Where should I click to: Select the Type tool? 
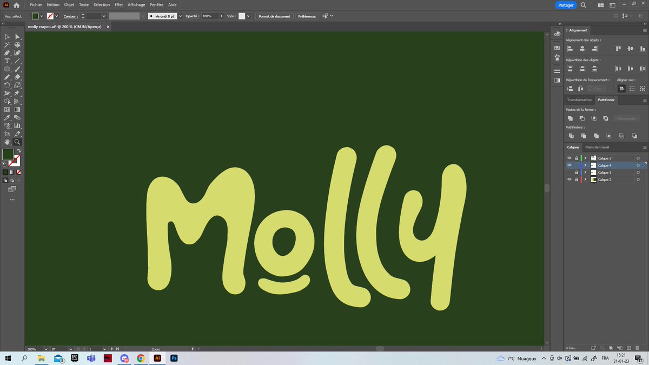click(x=7, y=60)
